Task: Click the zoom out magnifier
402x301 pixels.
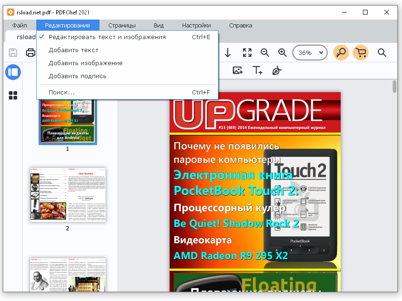Action: [264, 53]
